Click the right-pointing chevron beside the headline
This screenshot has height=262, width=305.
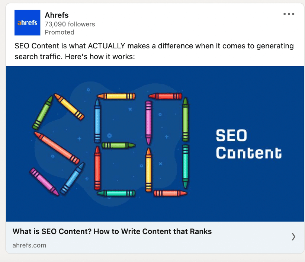point(293,237)
